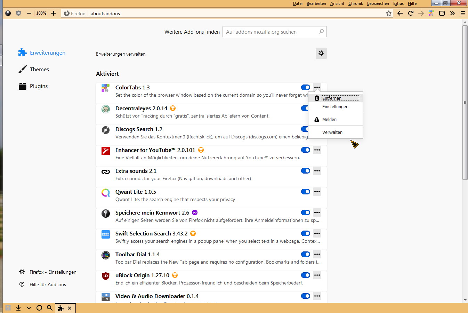This screenshot has width=468, height=313.
Task: Go back with the left arrow
Action: click(x=400, y=13)
